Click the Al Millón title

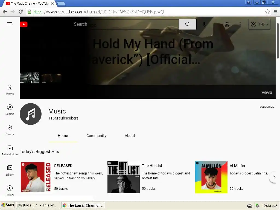[x=237, y=166]
